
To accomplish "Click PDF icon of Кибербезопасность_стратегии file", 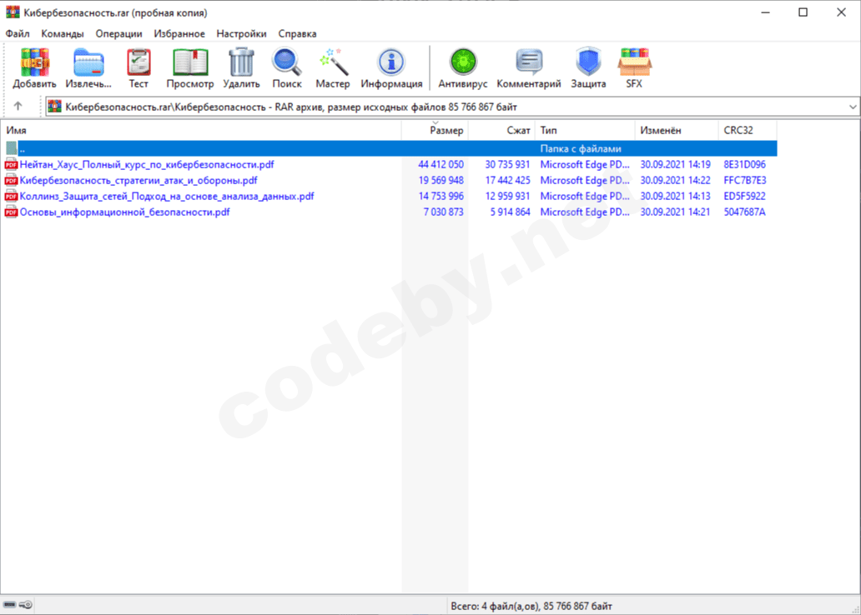I will [11, 180].
